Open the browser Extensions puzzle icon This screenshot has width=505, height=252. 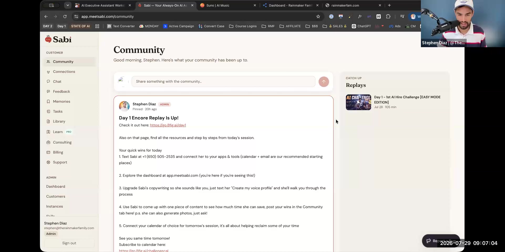[x=388, y=17]
